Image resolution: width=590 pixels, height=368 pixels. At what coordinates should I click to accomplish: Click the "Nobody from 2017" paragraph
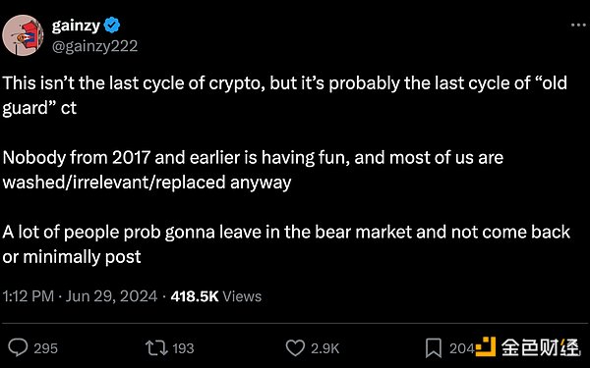[253, 170]
